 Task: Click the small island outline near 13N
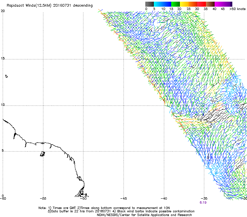point(6,76)
